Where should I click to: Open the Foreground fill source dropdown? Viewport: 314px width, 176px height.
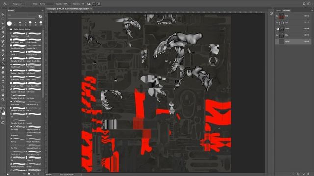[18, 4]
